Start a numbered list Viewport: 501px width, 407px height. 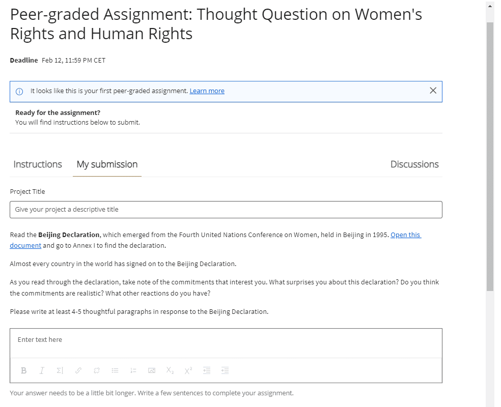tap(133, 371)
